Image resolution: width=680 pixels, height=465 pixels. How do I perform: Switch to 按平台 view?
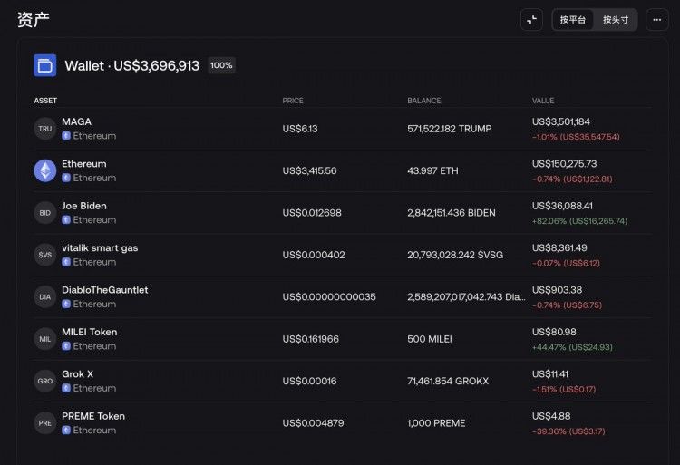(572, 20)
